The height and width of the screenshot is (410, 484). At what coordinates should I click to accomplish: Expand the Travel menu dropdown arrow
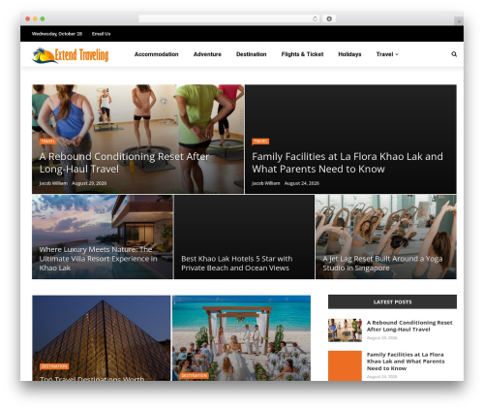397,54
